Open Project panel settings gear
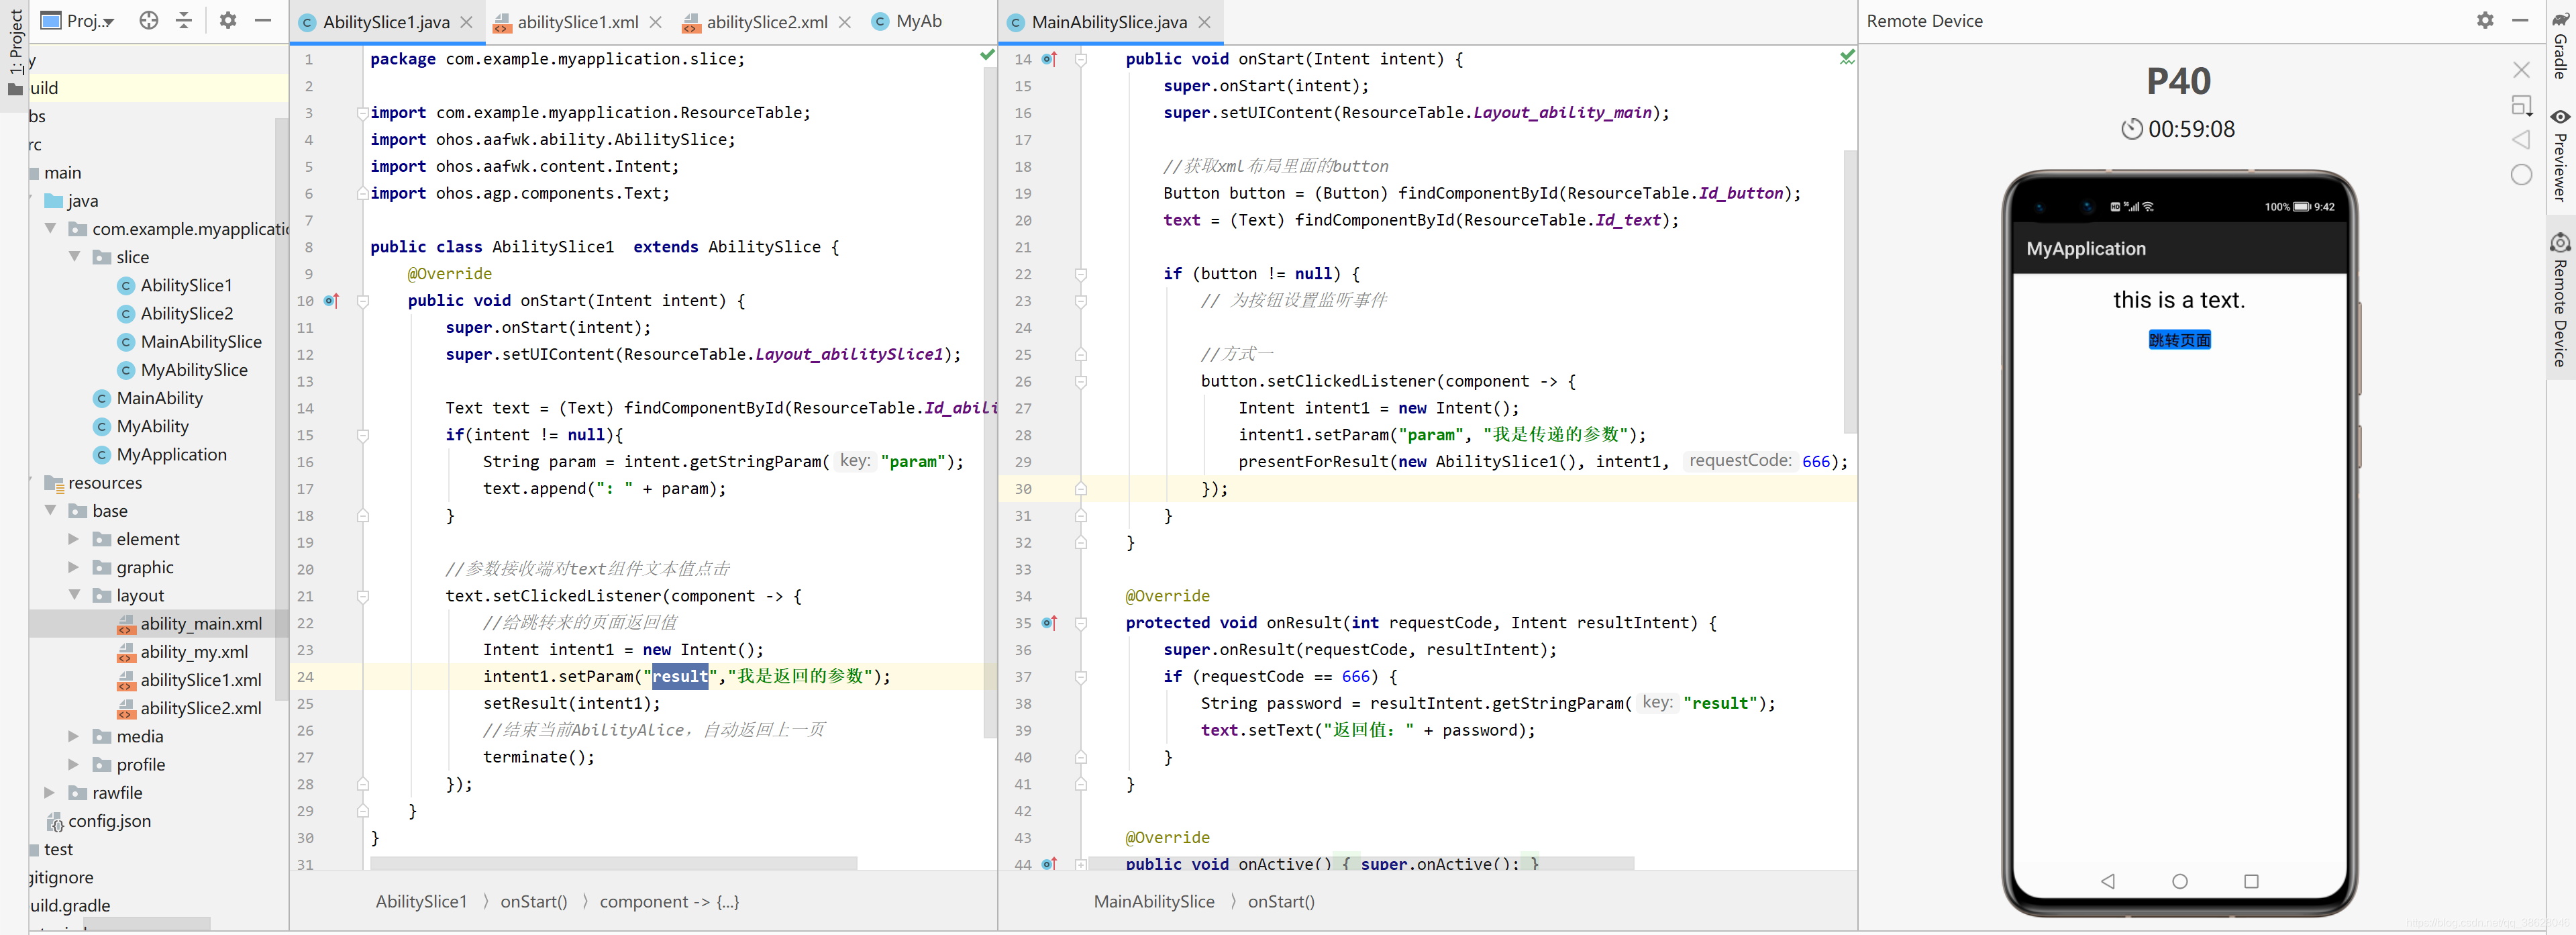The height and width of the screenshot is (935, 2576). coord(228,20)
